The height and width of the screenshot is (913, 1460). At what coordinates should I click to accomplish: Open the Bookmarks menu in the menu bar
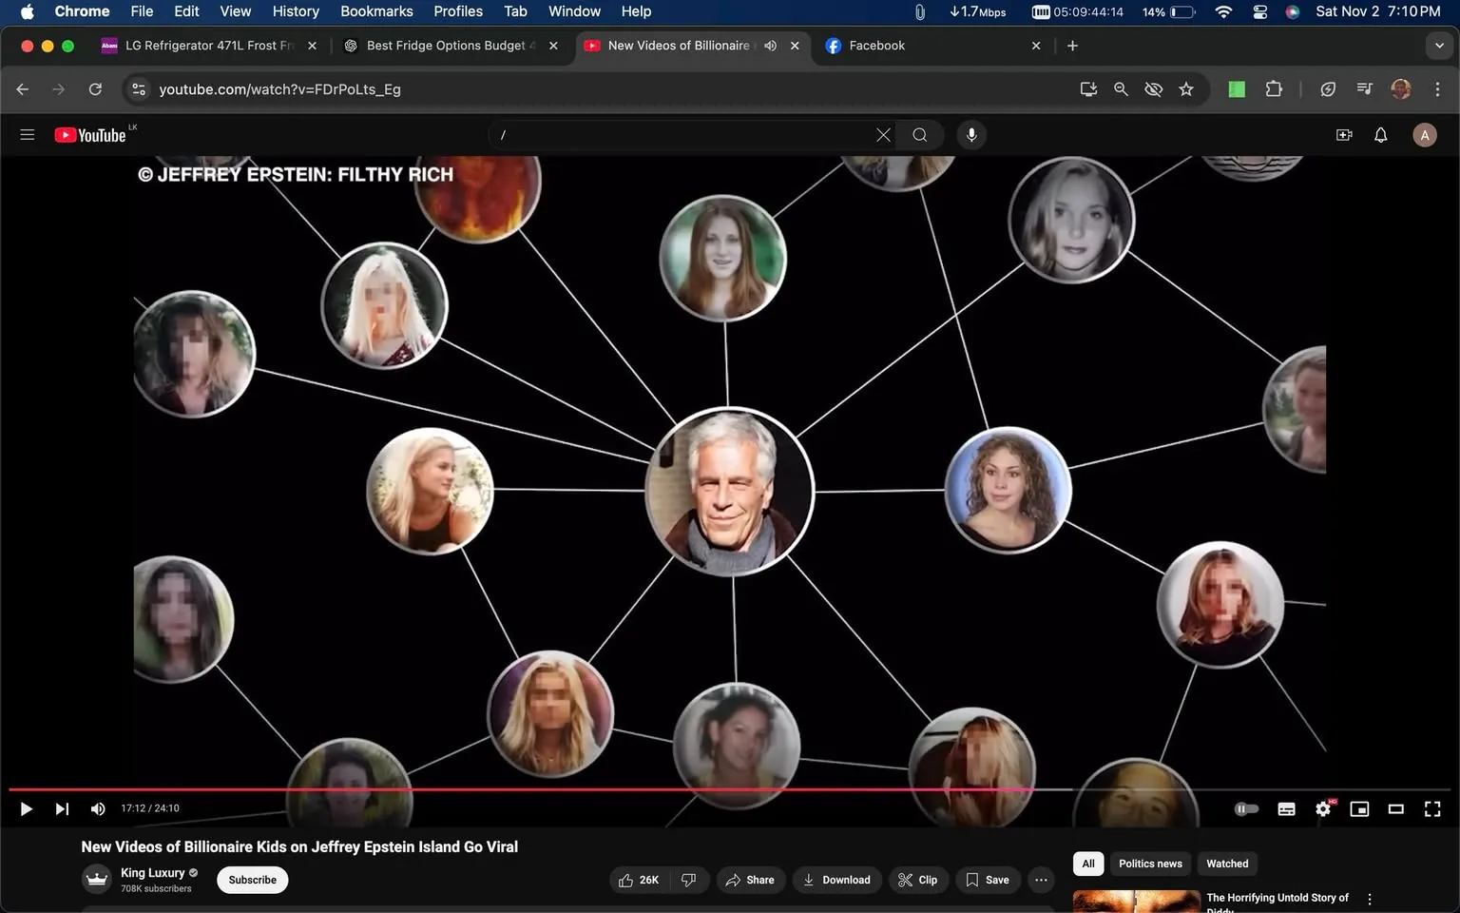[376, 11]
